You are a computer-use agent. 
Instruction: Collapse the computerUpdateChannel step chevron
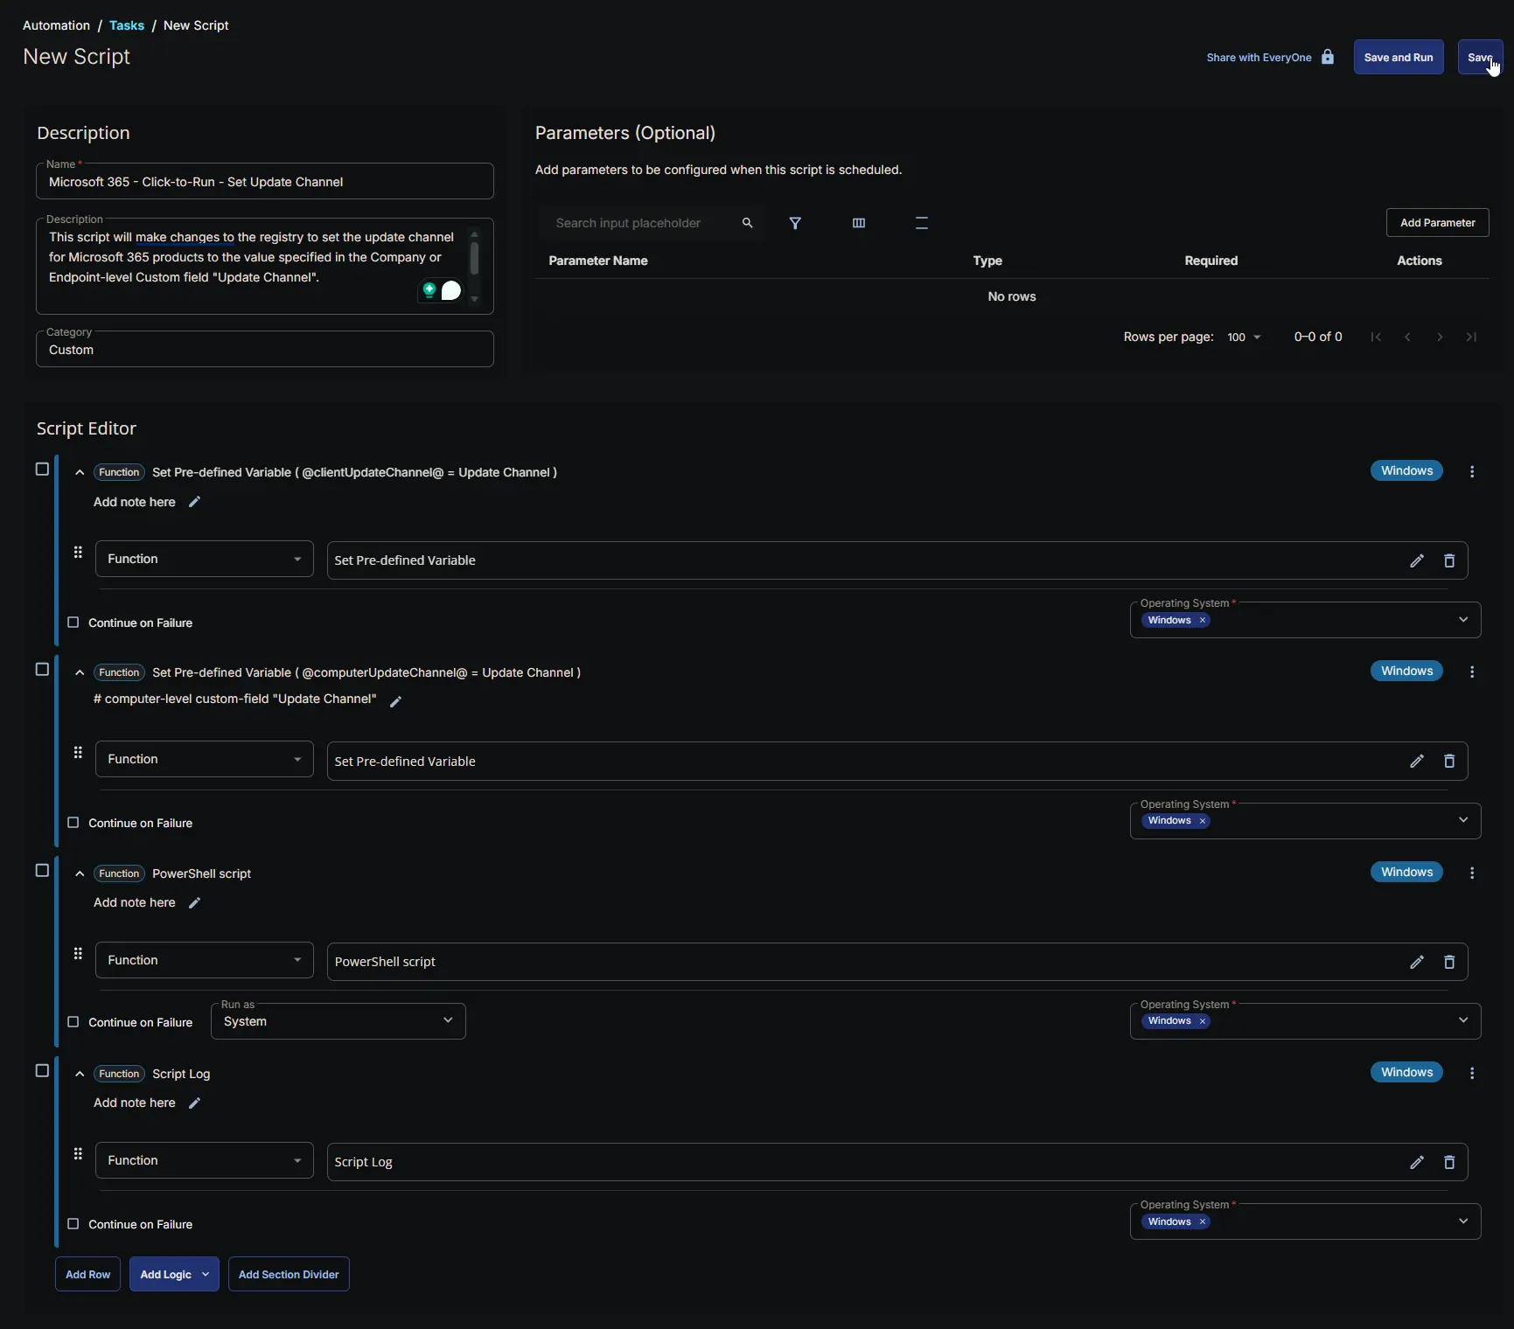pos(80,672)
